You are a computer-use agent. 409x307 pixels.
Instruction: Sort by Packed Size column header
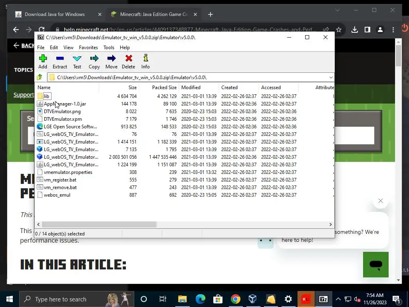(x=159, y=88)
